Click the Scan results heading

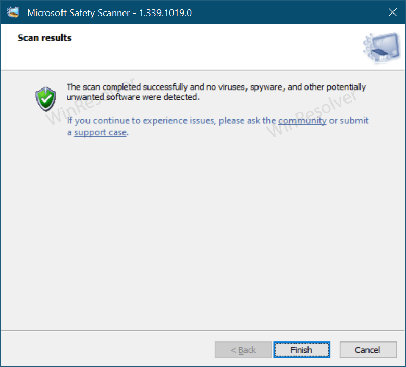tap(44, 38)
